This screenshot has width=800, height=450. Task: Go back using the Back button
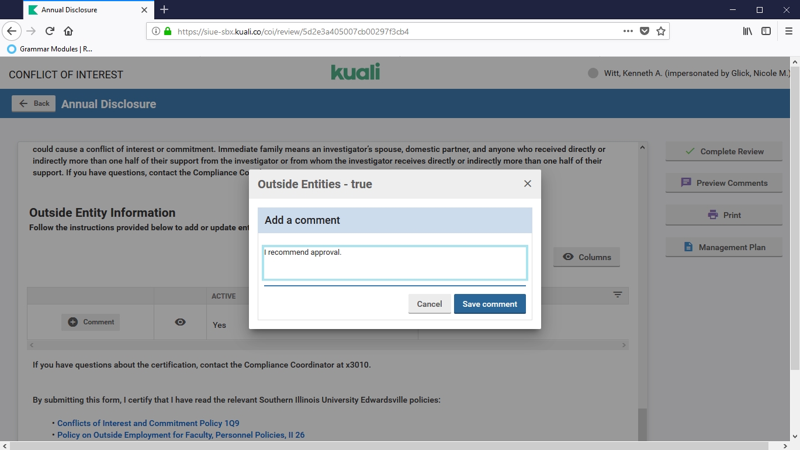point(34,103)
